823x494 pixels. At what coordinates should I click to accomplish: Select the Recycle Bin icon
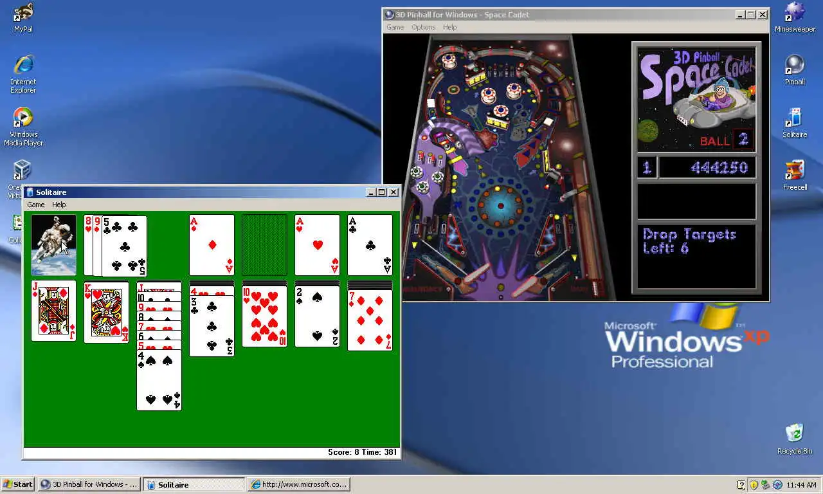click(x=795, y=439)
